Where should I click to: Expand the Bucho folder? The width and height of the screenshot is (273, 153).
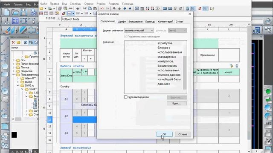point(18,82)
